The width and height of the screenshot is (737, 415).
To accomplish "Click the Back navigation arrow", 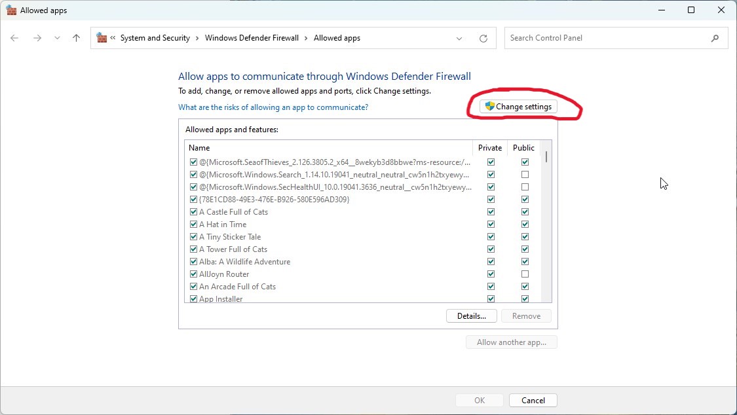I will [x=14, y=38].
